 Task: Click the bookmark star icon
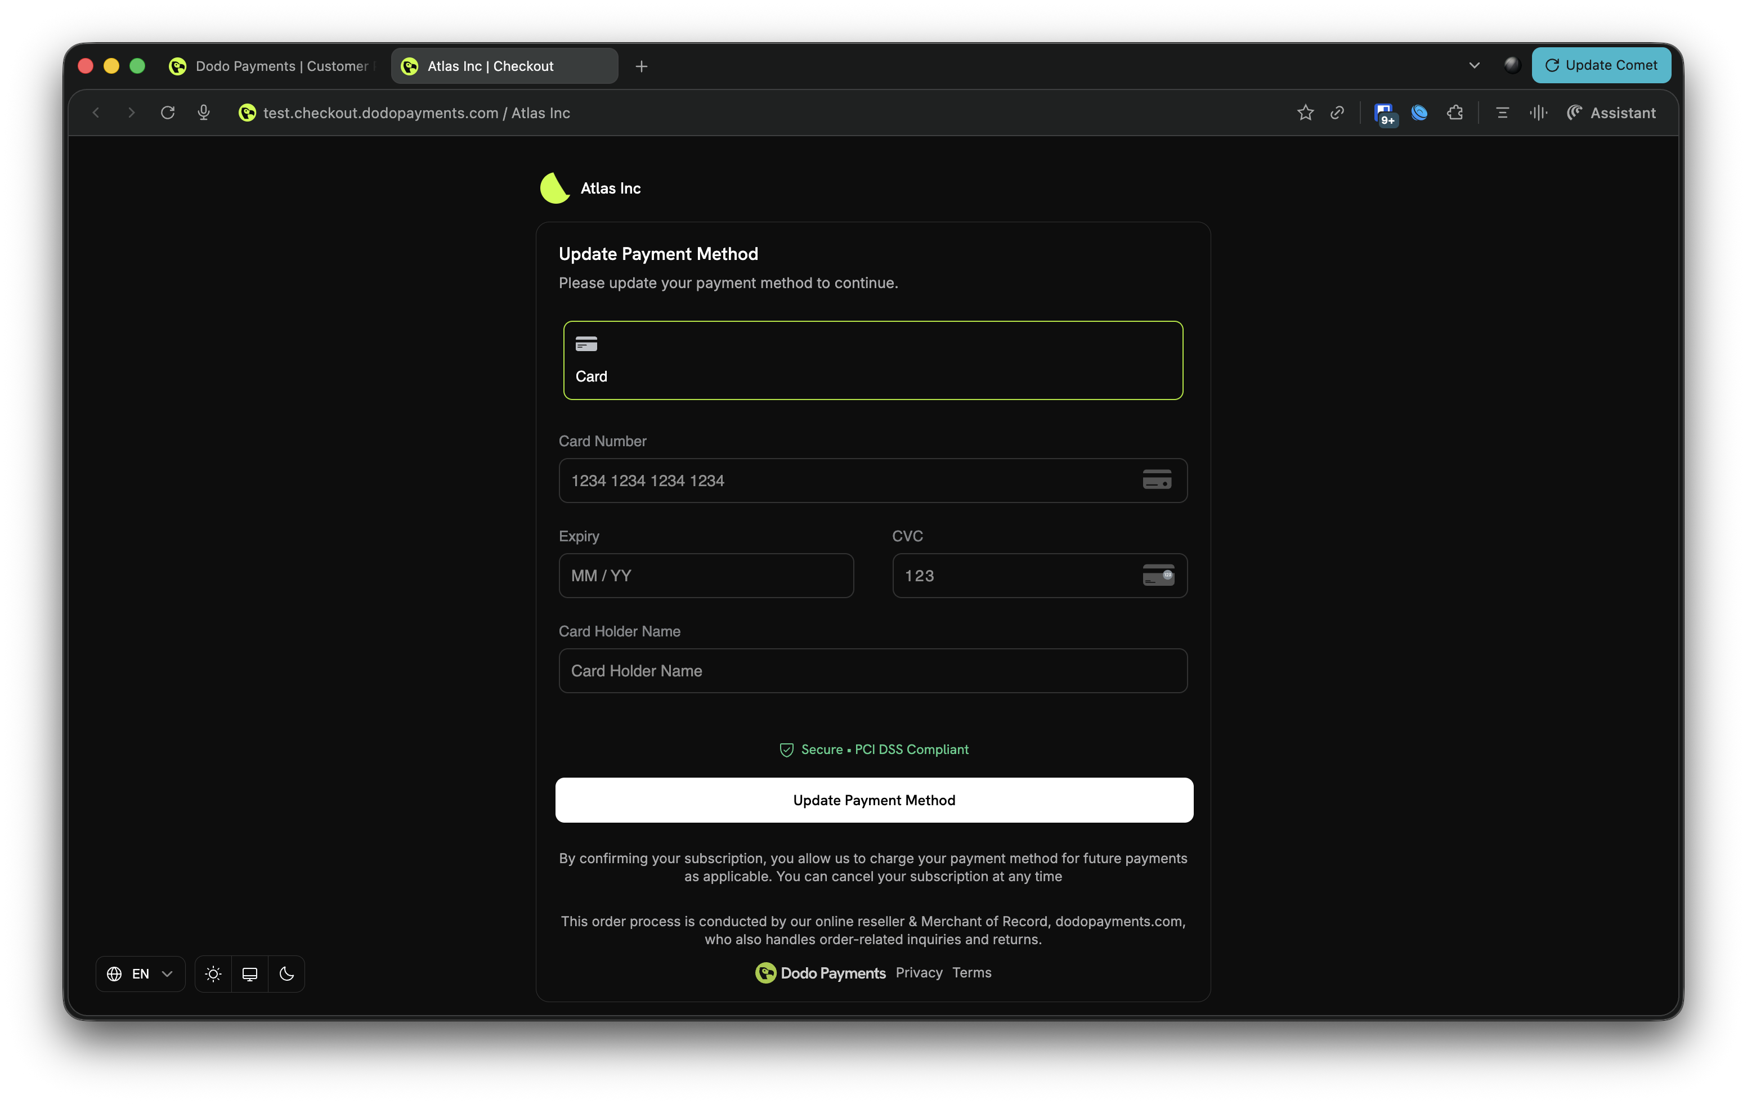click(x=1305, y=113)
